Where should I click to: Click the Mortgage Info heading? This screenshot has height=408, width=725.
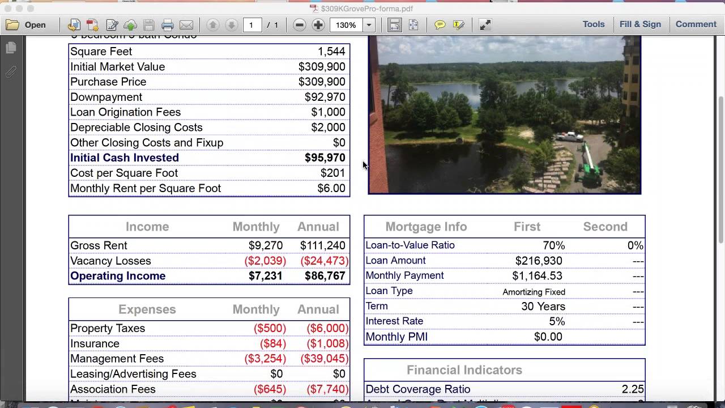point(426,227)
